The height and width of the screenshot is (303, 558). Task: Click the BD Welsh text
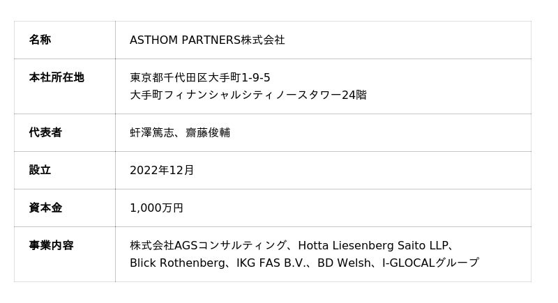pos(345,263)
